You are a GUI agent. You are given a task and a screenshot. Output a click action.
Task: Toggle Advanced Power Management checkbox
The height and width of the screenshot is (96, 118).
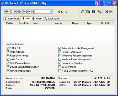tap(60, 56)
